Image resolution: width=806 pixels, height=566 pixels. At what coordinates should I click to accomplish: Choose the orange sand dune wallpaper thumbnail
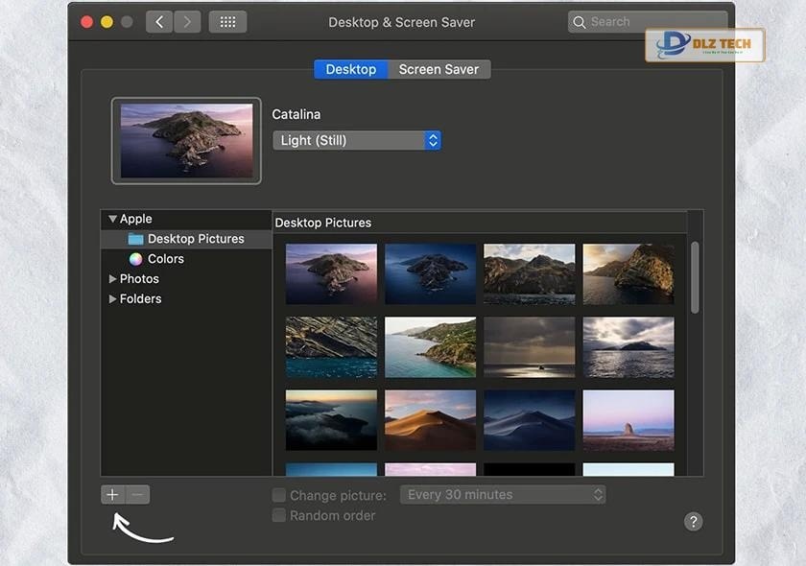(430, 420)
